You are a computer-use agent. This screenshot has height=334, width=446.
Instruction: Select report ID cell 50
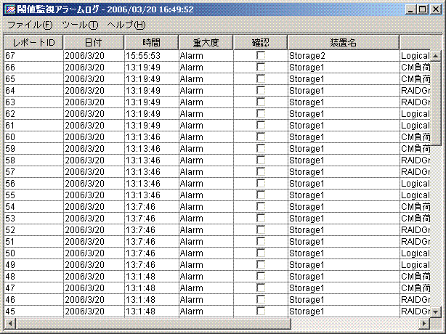33,253
